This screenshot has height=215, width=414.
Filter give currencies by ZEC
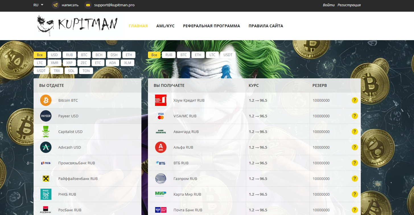click(x=84, y=63)
